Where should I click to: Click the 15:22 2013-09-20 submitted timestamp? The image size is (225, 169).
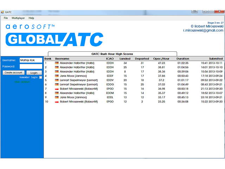212,102
